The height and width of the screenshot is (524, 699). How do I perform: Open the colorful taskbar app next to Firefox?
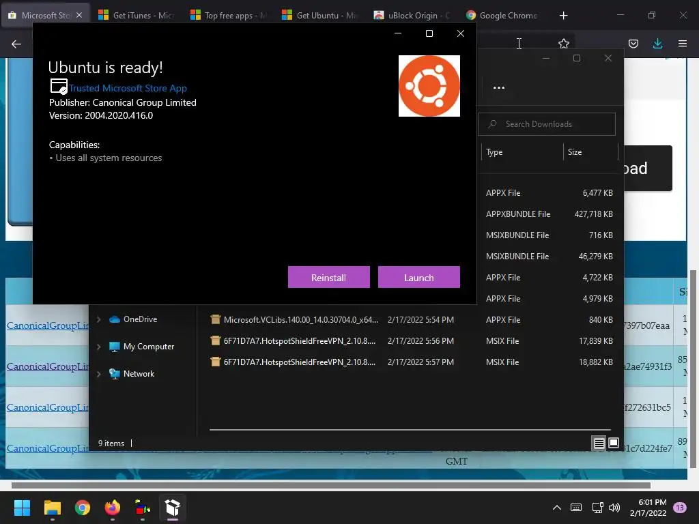click(x=143, y=508)
